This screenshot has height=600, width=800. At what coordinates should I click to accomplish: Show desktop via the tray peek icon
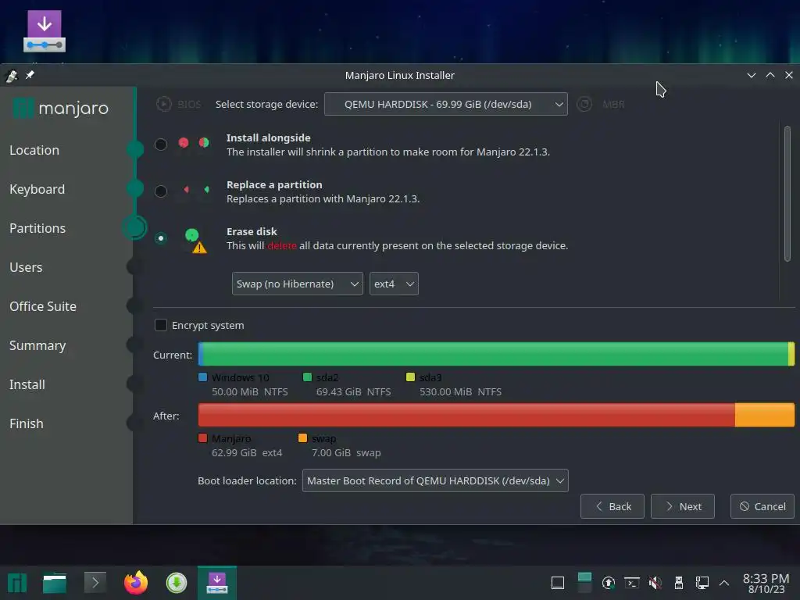click(558, 583)
